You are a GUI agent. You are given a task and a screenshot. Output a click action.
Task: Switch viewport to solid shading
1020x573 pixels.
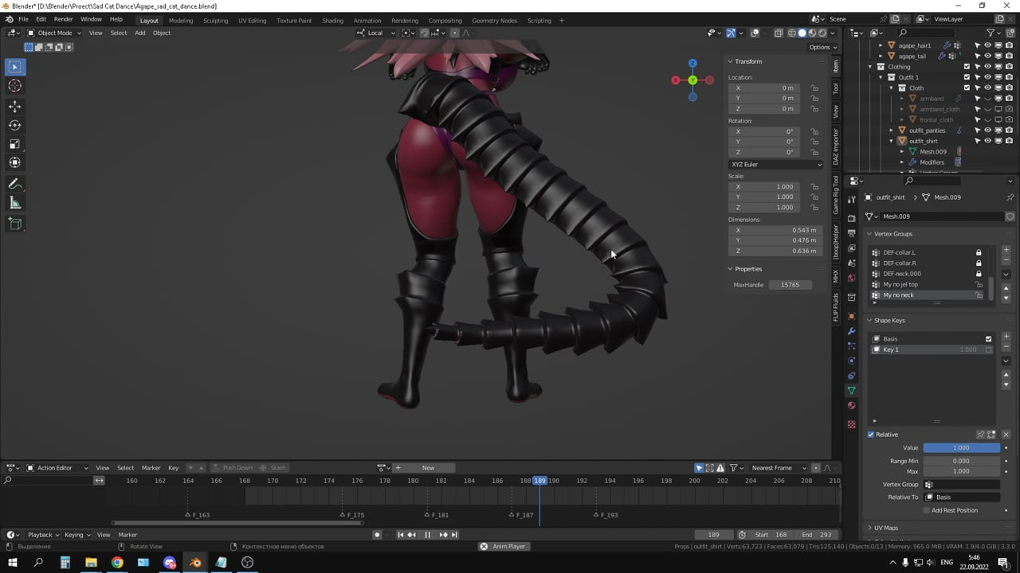tap(802, 33)
